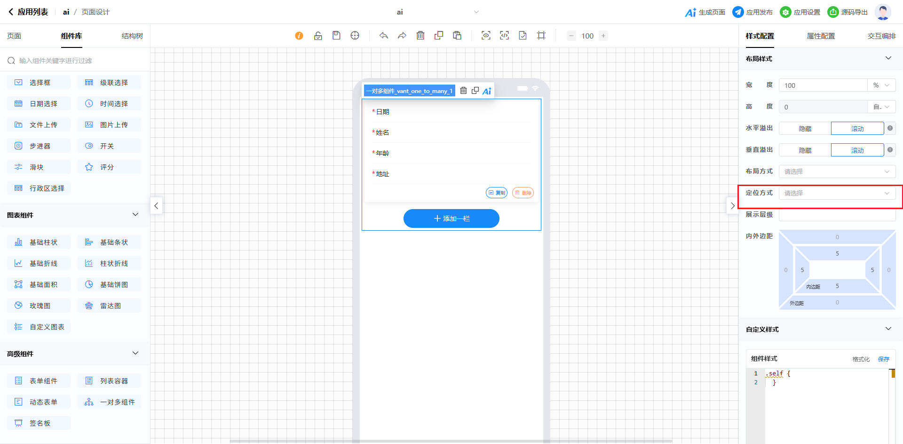Set vertical overflow to 滚动
This screenshot has width=903, height=444.
point(857,150)
